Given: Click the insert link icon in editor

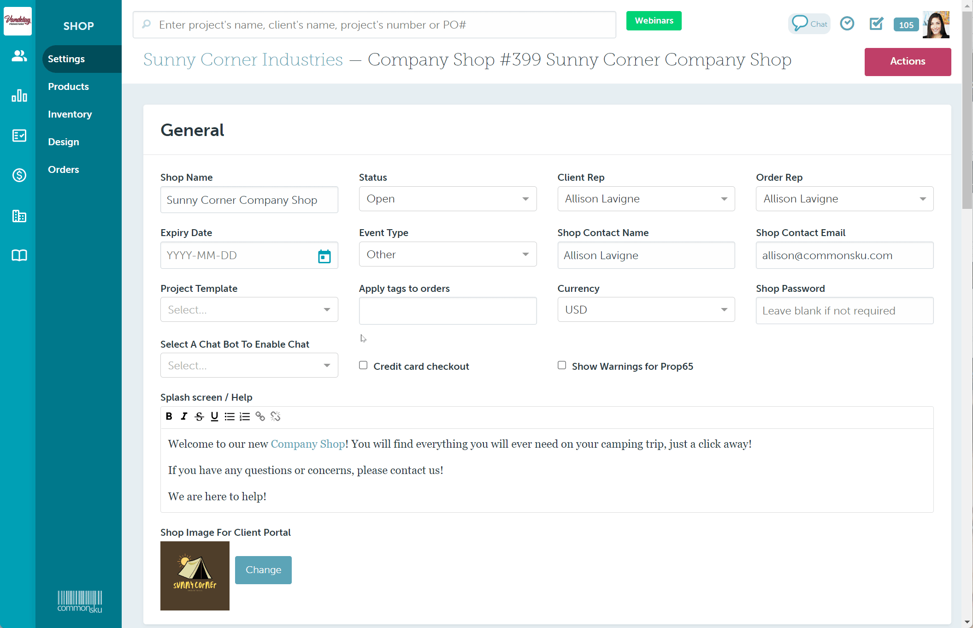Looking at the screenshot, I should pos(260,416).
